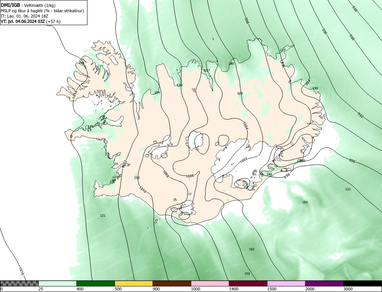Select the map value 137
382x292 pixels.
(113, 182)
